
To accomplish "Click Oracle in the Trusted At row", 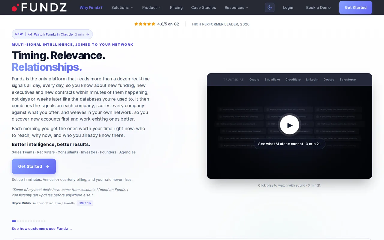I will click(x=254, y=79).
